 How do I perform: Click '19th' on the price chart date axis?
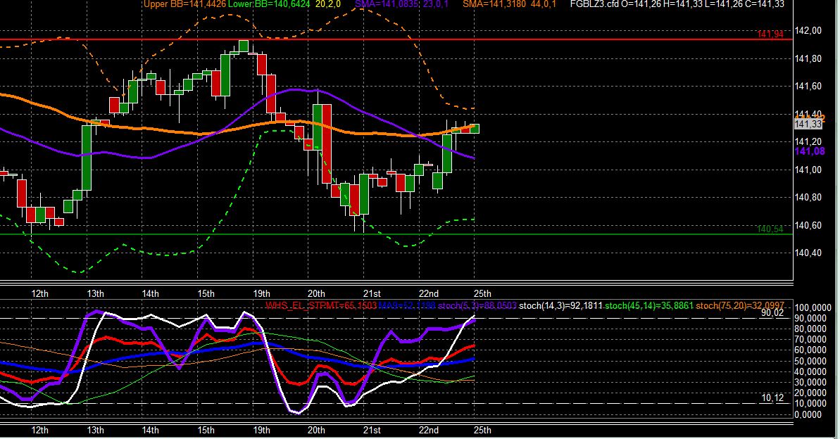261,293
